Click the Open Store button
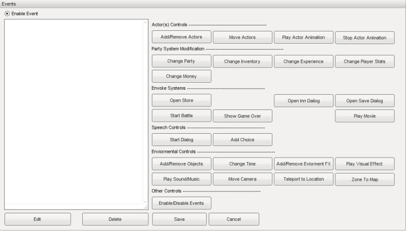 [181, 100]
